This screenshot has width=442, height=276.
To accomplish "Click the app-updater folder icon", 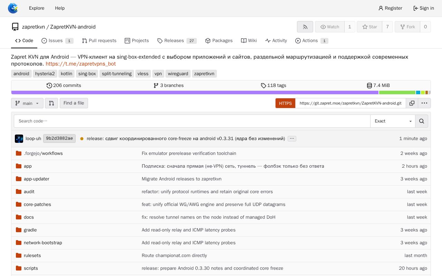I will click(x=19, y=179).
